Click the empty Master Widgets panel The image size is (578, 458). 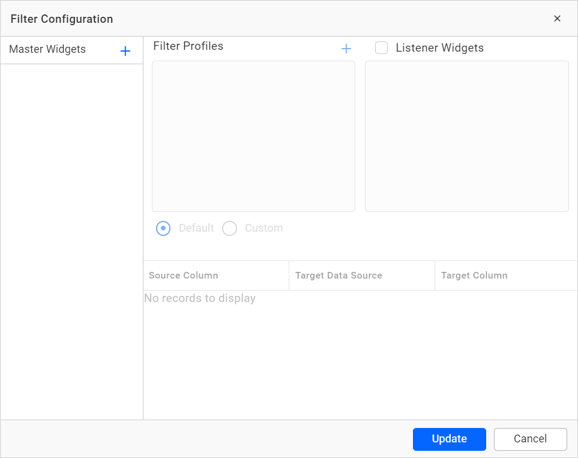(71, 240)
